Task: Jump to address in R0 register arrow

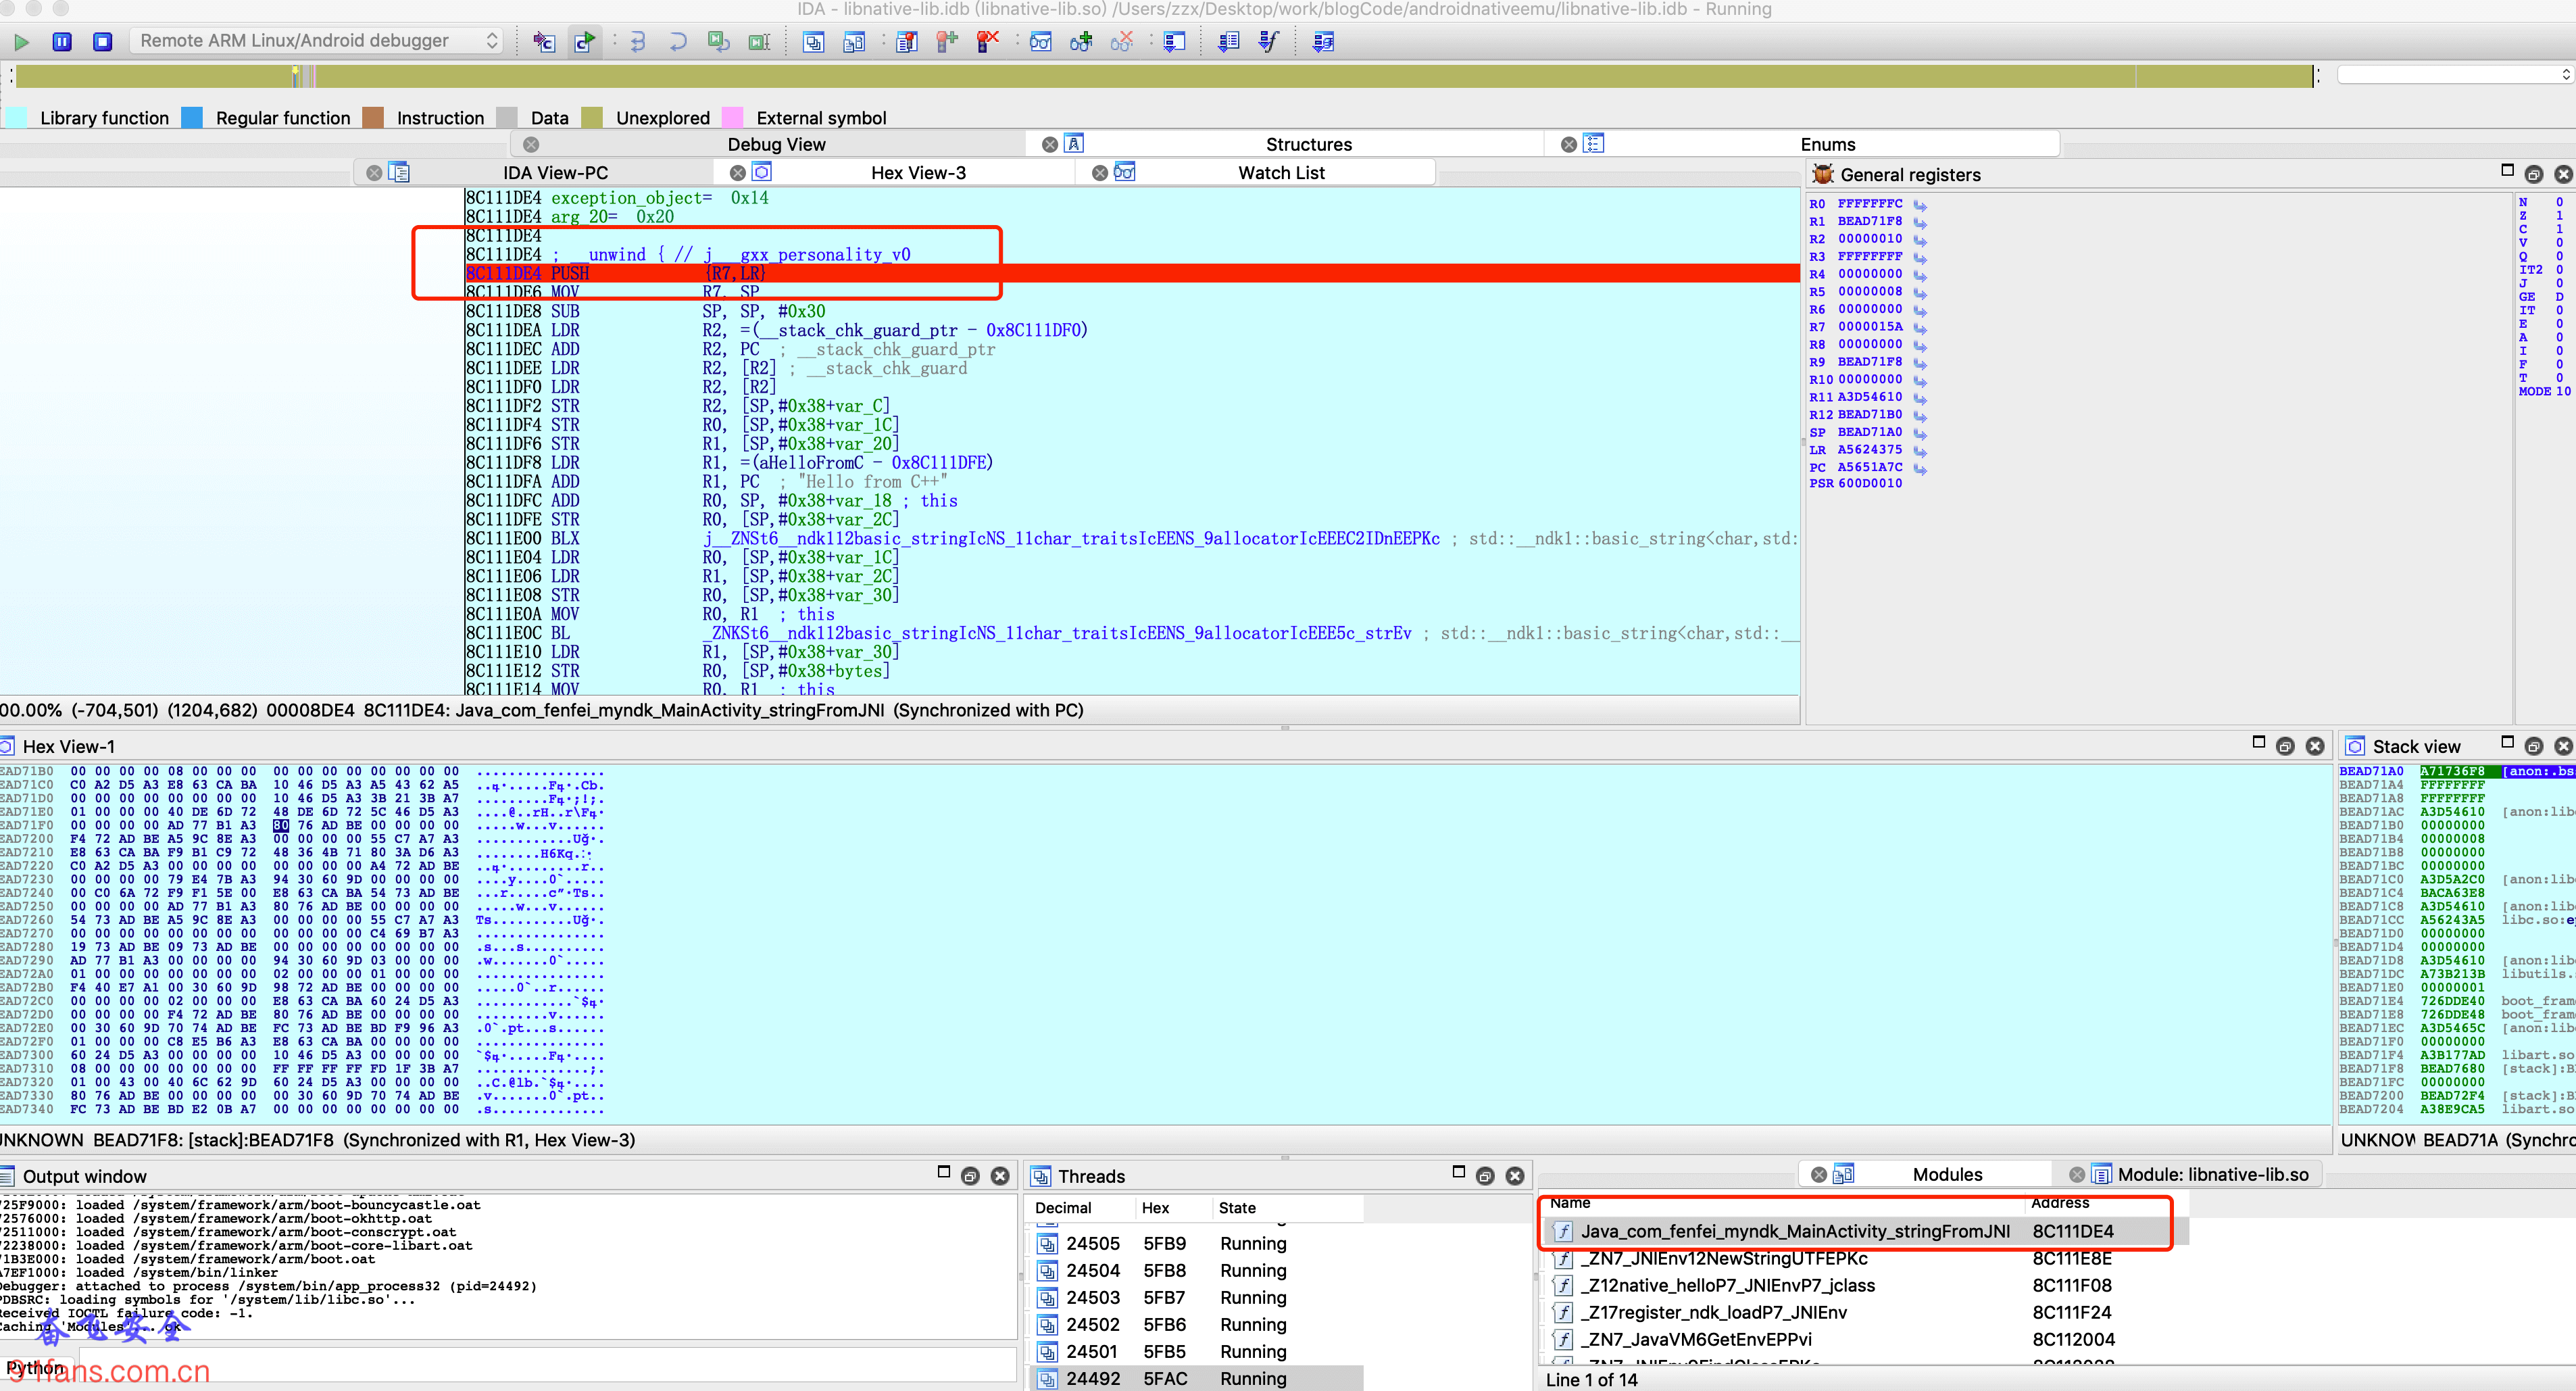Action: pyautogui.click(x=1920, y=205)
